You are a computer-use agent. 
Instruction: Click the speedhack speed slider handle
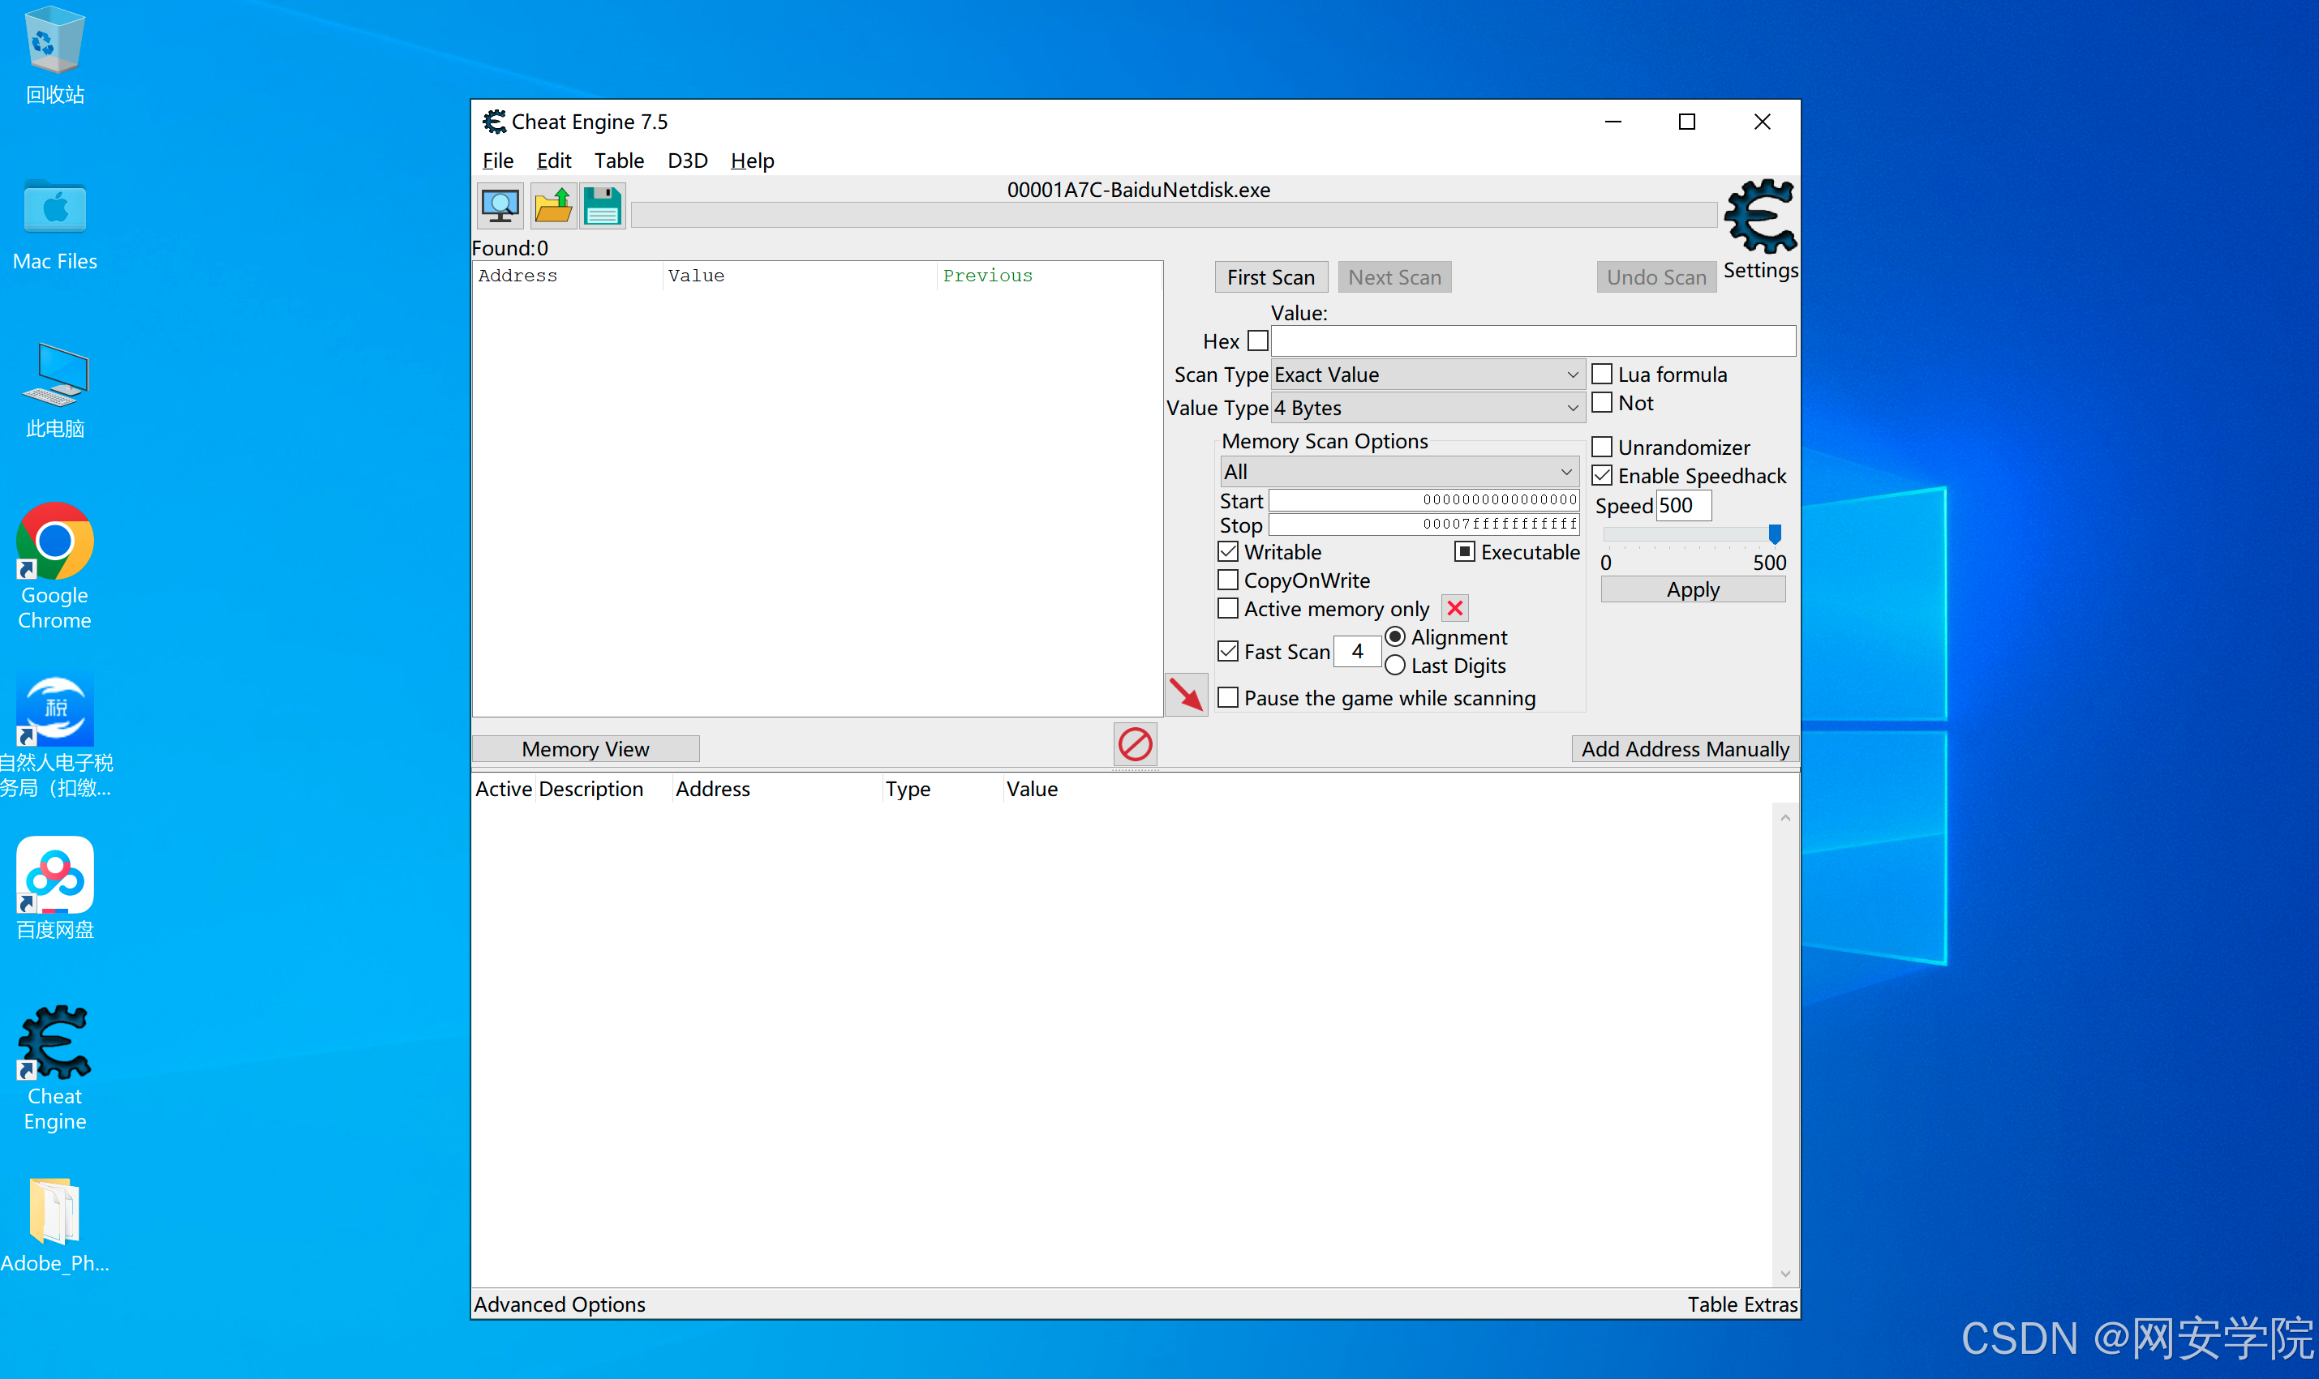click(x=1775, y=533)
